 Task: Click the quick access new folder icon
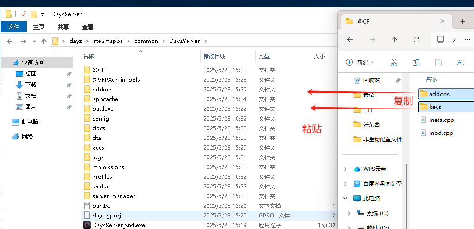(x=34, y=14)
